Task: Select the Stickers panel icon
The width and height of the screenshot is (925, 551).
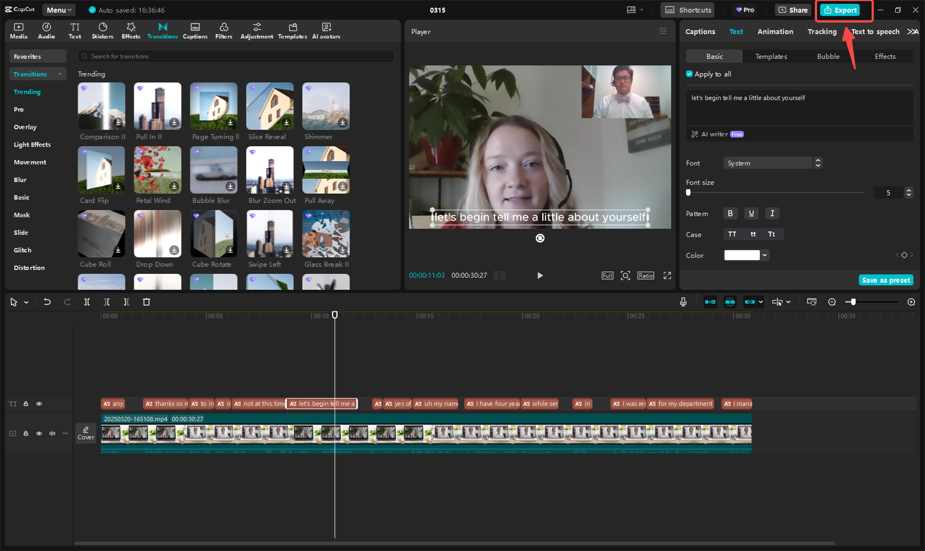Action: (102, 30)
